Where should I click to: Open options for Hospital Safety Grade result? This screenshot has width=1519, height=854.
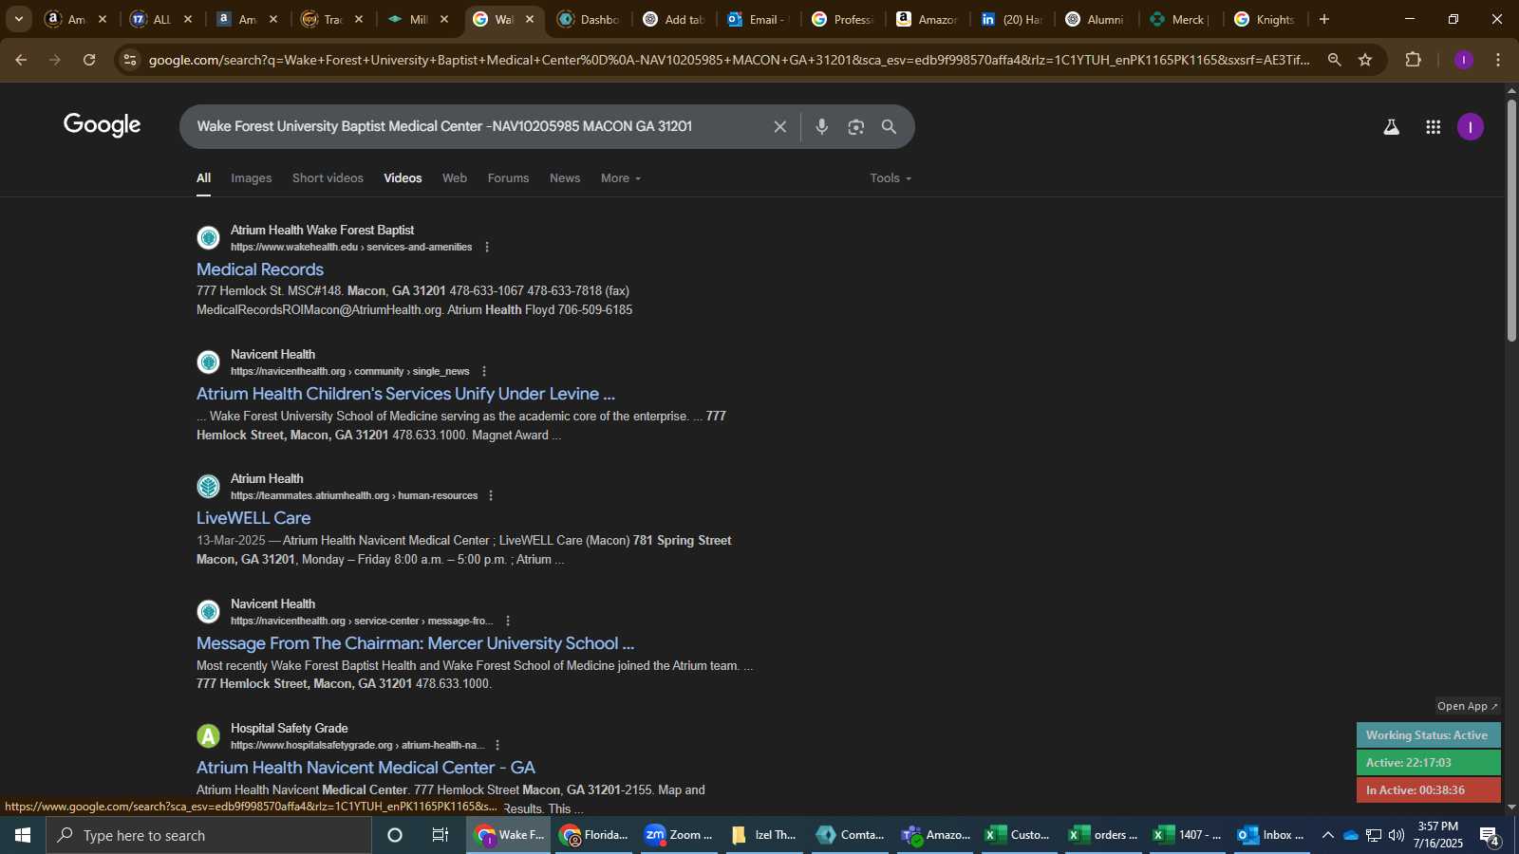point(497,745)
